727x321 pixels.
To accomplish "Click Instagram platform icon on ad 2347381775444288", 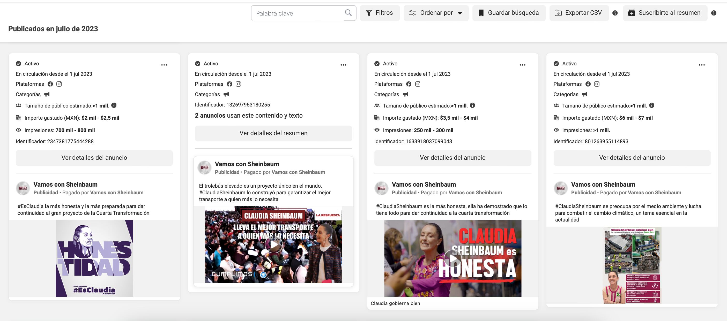I will (x=59, y=84).
